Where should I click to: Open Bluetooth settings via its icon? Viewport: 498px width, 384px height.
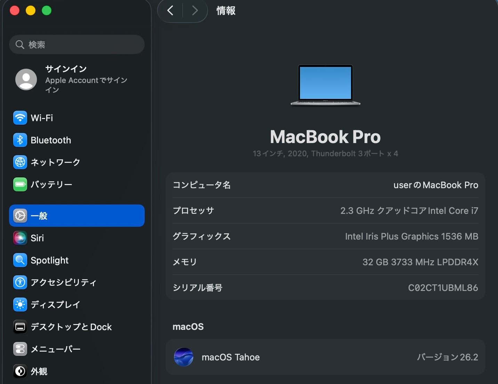(20, 140)
